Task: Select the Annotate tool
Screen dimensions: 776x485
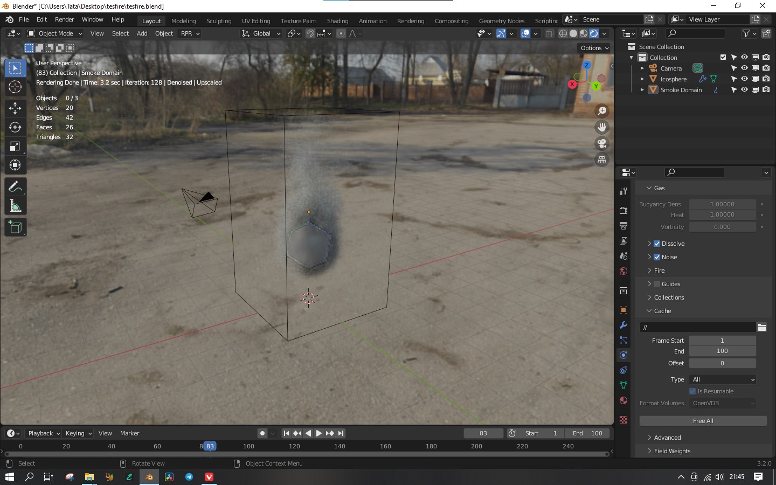Action: (x=15, y=187)
